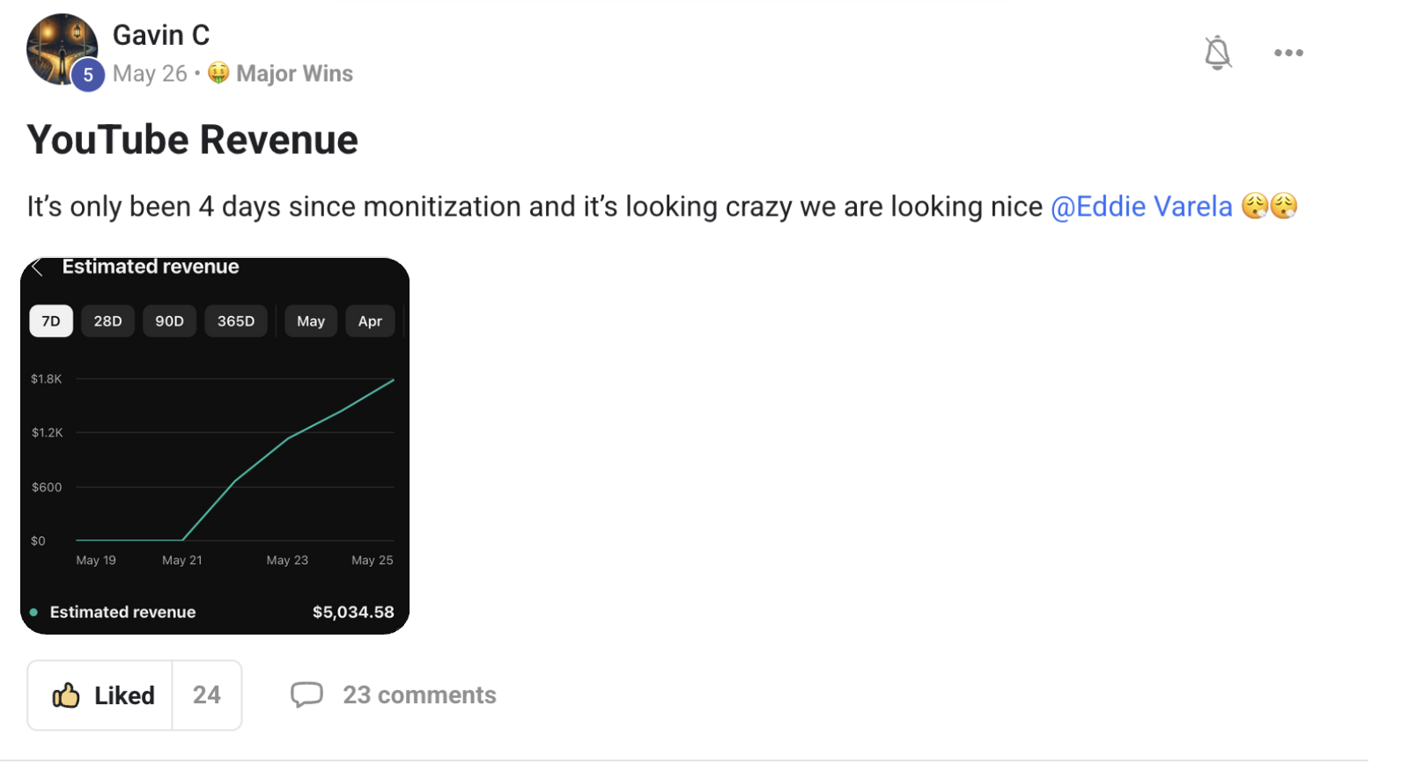The image size is (1402, 764).
Task: Open the three-dot post options menu
Action: (x=1288, y=53)
